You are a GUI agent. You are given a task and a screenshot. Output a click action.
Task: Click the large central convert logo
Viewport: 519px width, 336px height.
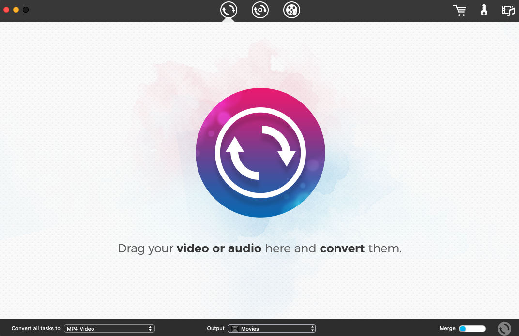point(260,153)
